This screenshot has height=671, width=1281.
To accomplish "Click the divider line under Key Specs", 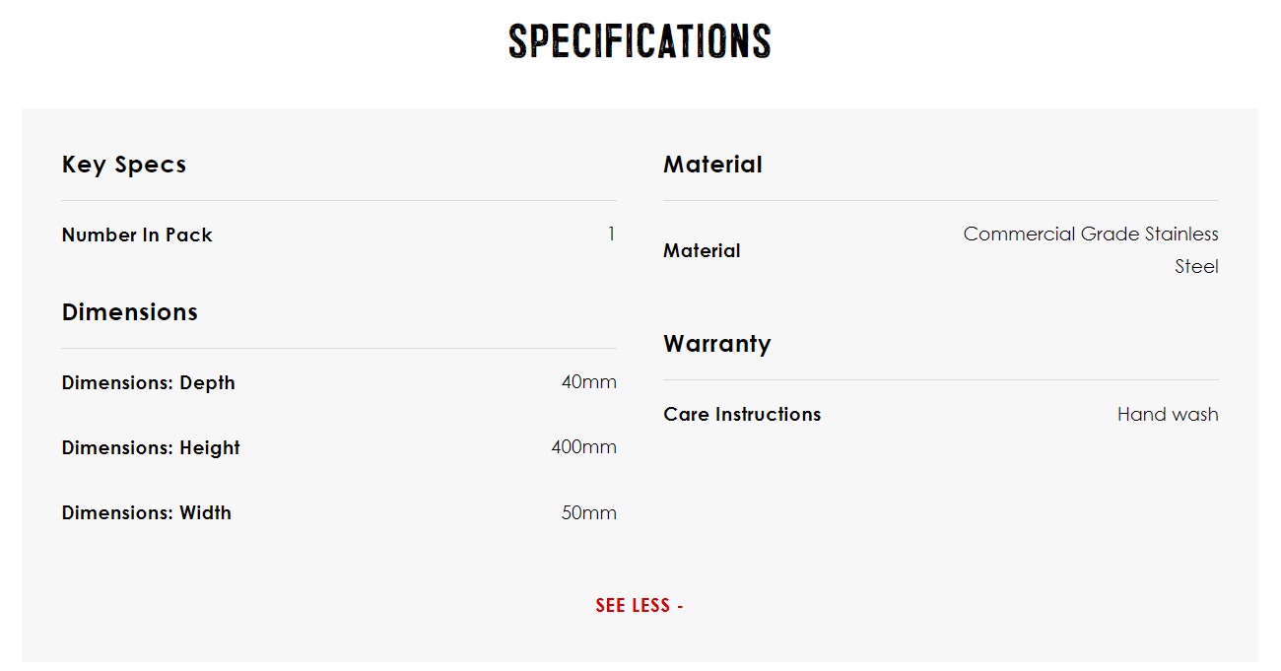I will click(x=339, y=200).
